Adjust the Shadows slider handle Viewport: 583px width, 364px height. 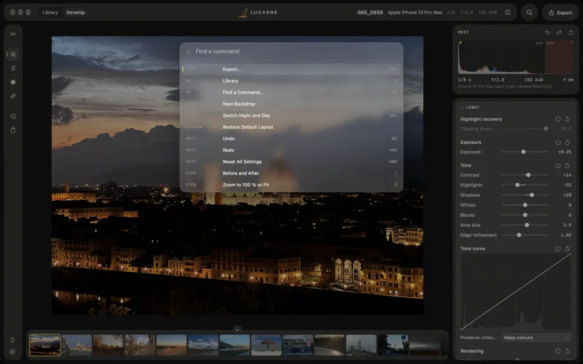click(x=532, y=195)
